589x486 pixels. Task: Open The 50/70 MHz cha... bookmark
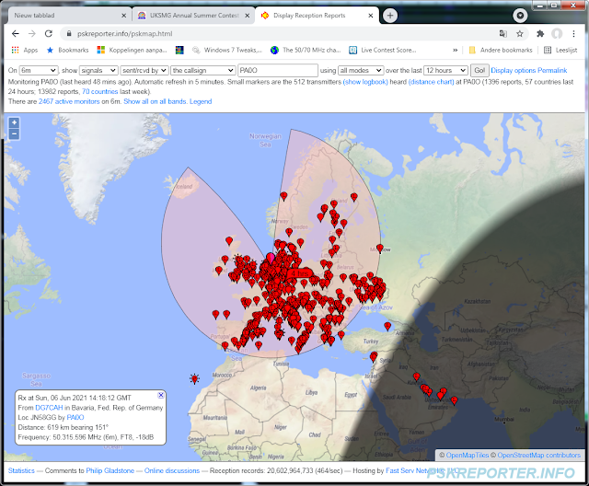(x=306, y=50)
